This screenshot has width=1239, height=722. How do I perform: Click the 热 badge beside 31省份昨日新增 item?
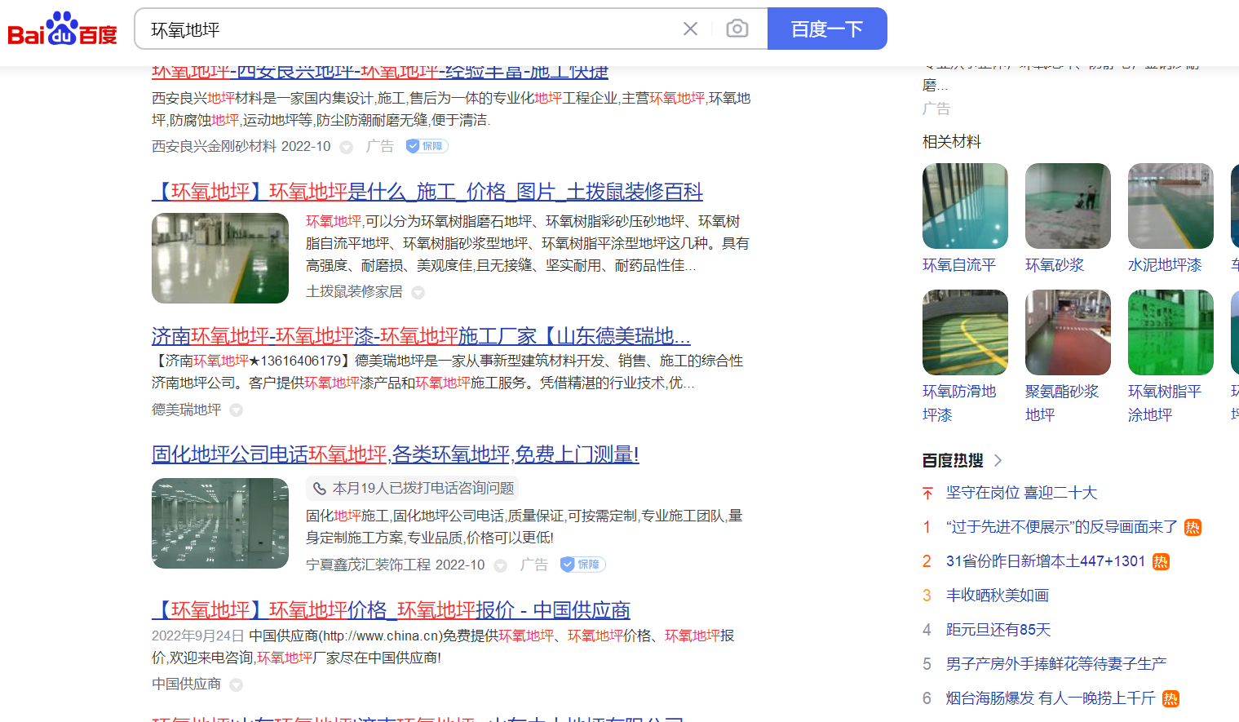[1161, 561]
